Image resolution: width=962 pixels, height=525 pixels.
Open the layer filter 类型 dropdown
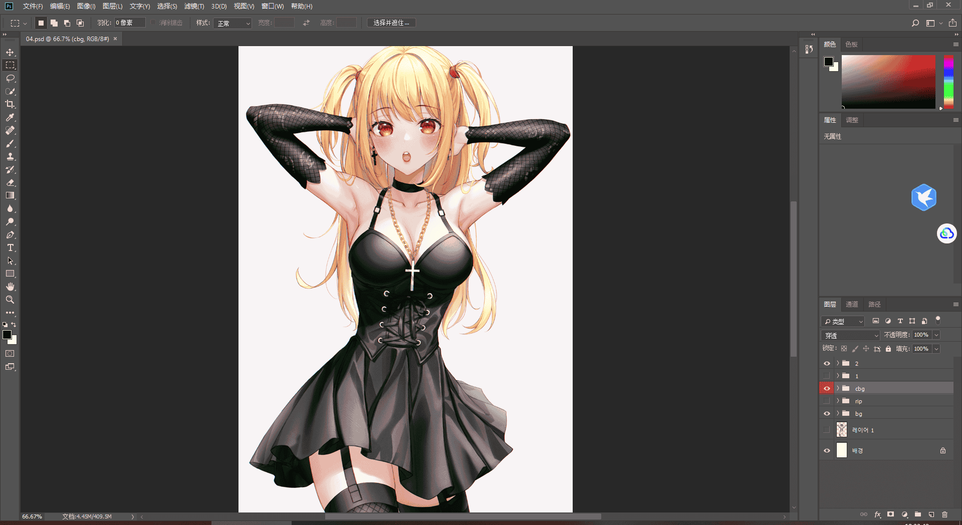[843, 321]
